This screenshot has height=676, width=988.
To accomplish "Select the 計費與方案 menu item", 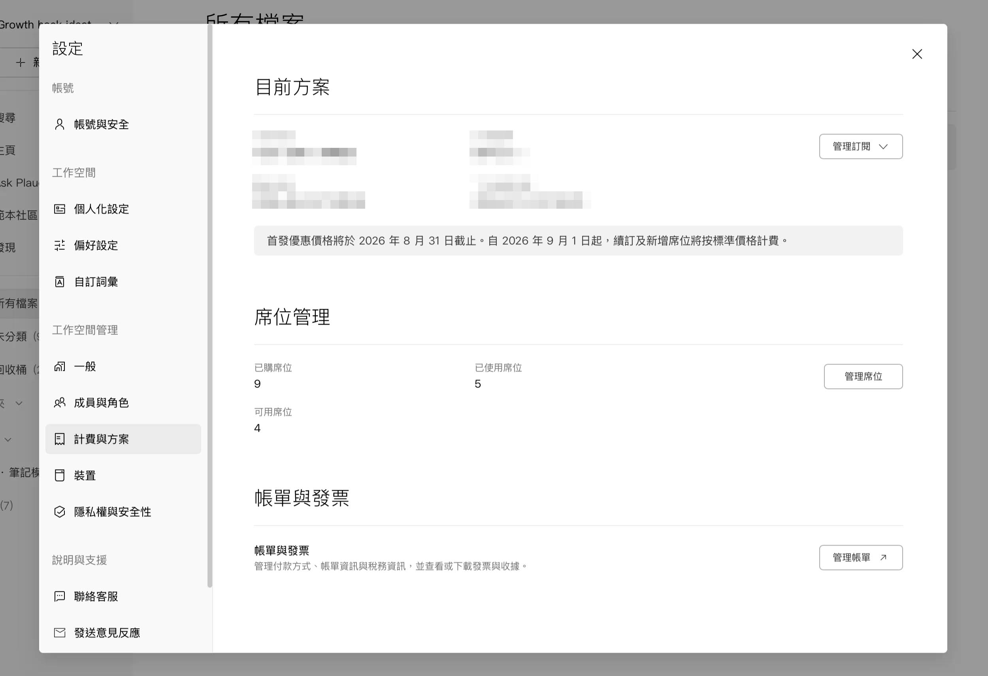I will pos(123,439).
